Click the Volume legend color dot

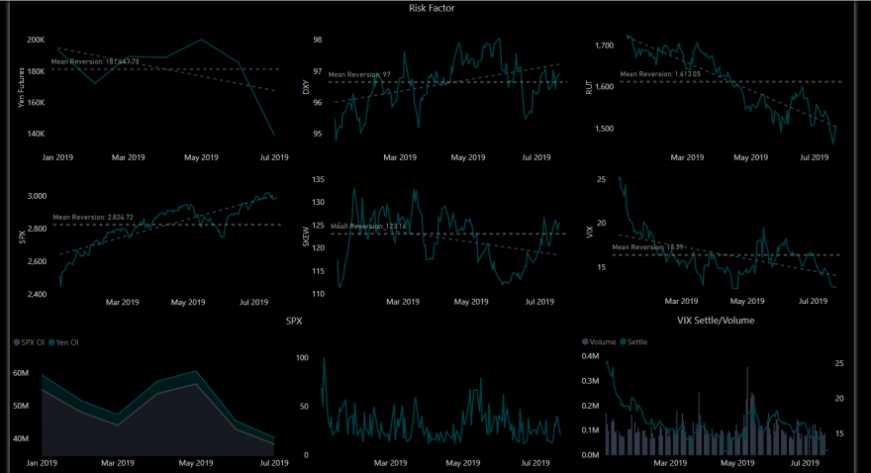(585, 342)
